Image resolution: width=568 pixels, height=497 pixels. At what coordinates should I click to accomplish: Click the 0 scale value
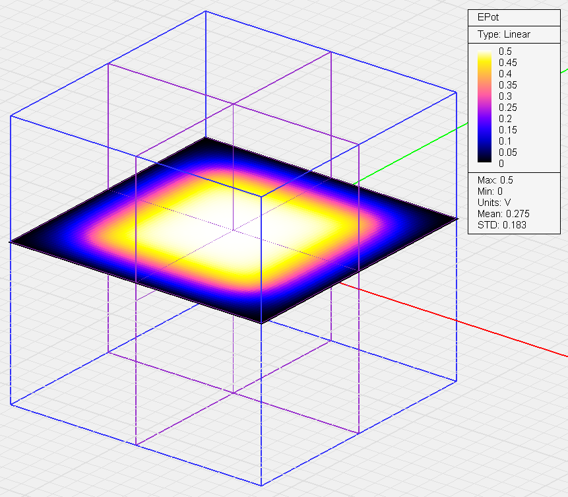point(501,164)
